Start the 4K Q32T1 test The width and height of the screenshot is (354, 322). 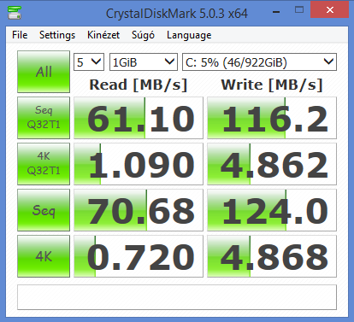tap(44, 164)
